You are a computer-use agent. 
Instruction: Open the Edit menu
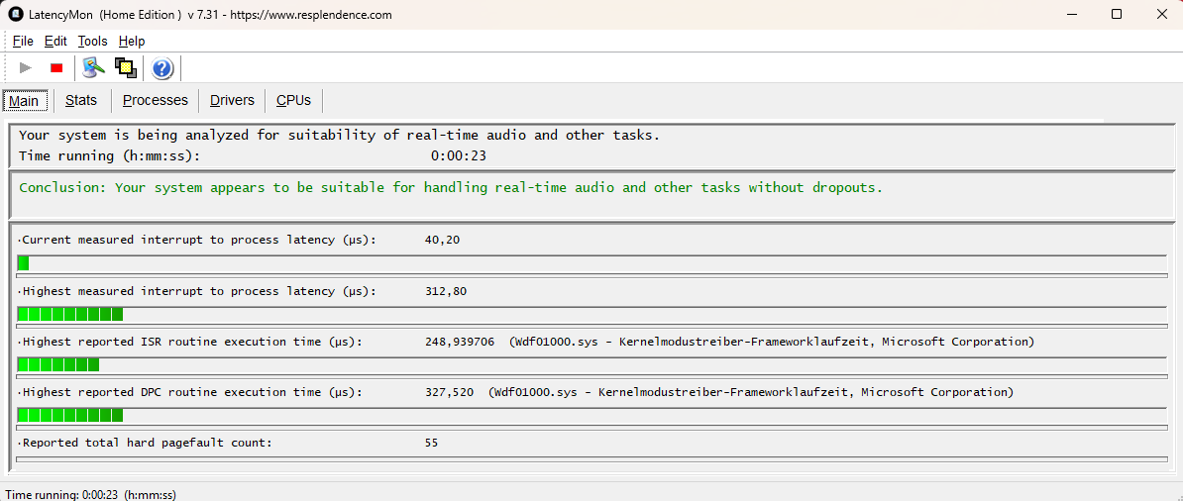point(55,42)
